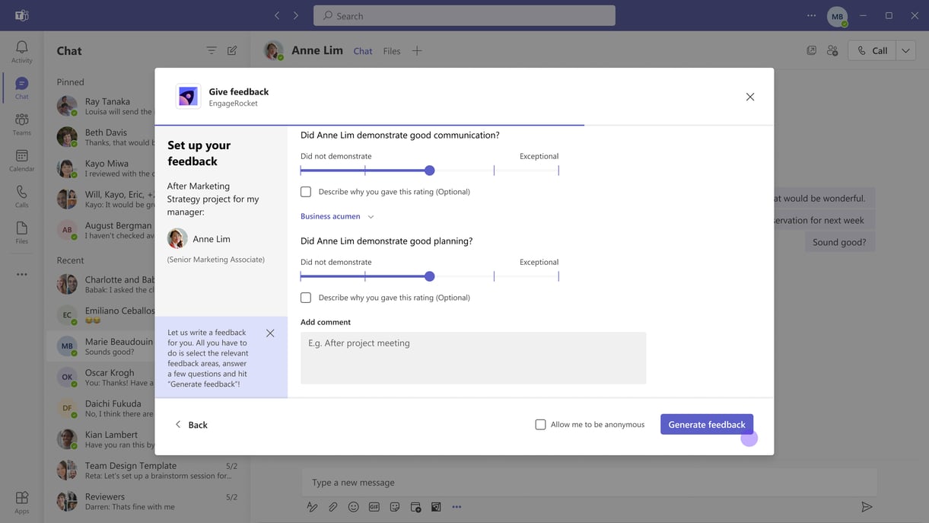This screenshot has height=523, width=929.
Task: Click the Generate feedback button
Action: (706, 425)
